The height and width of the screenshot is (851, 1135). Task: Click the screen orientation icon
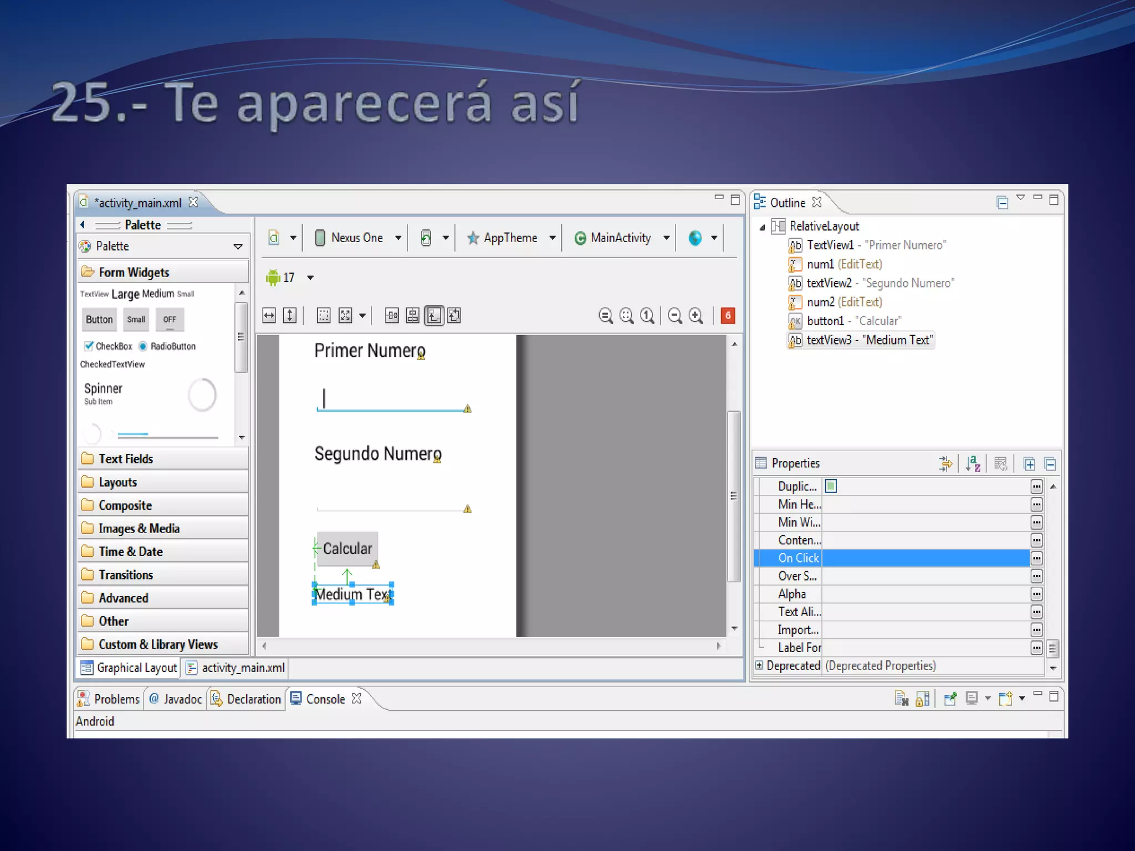pos(426,238)
